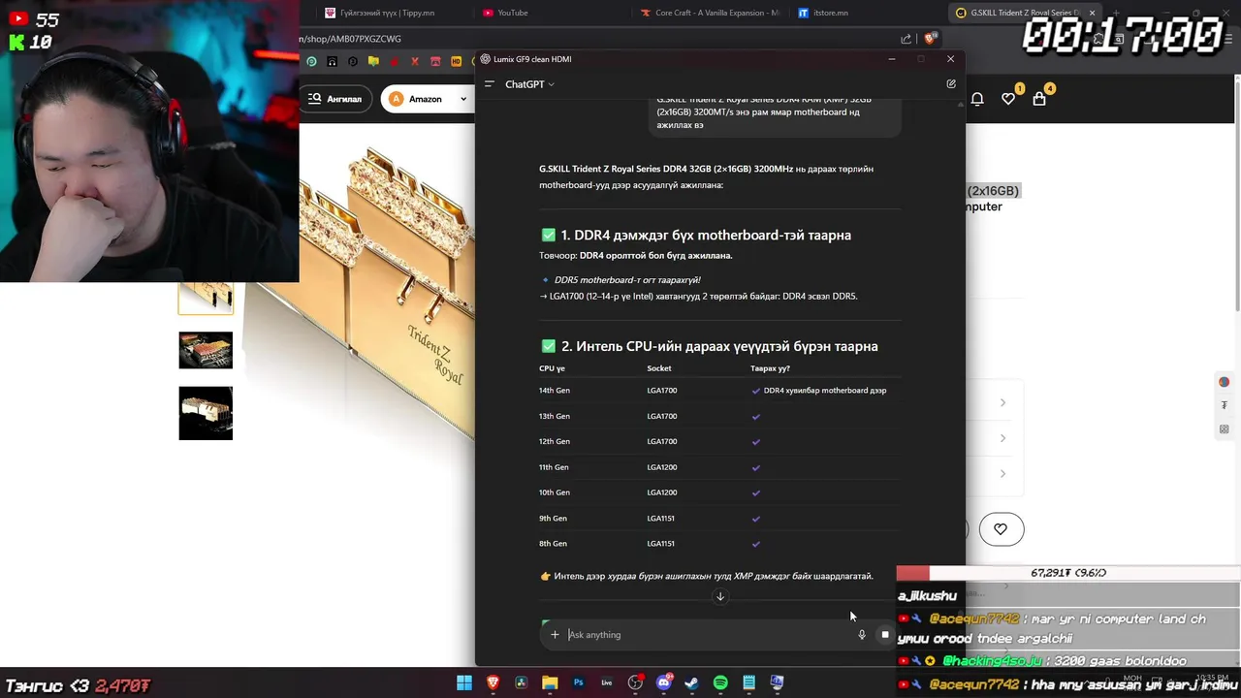The image size is (1241, 698).
Task: Open the HD bookmark icon in bookmarks bar
Action: click(456, 62)
